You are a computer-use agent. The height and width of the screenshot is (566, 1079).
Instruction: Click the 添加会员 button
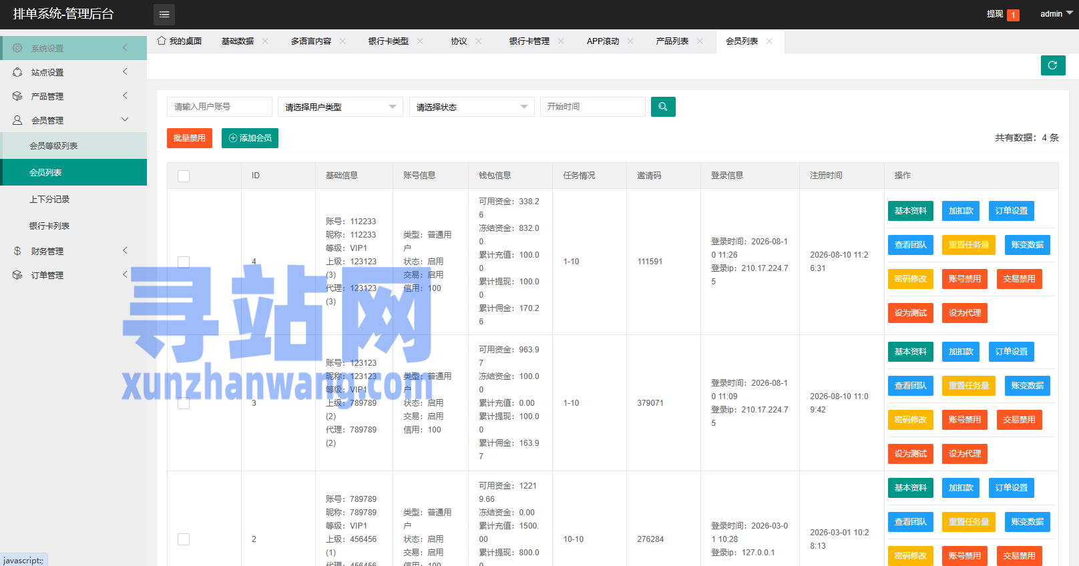point(250,138)
